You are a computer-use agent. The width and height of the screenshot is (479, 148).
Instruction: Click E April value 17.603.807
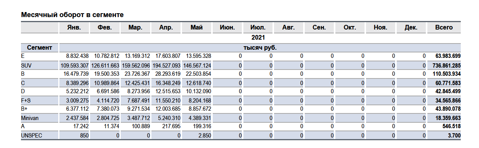tap(168, 56)
